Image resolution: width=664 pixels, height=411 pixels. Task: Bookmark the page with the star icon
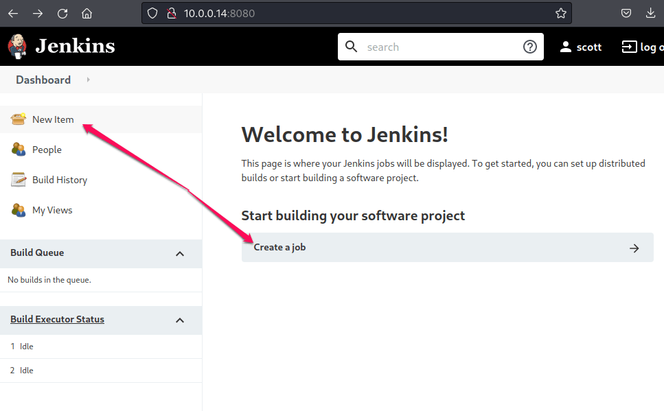pos(561,12)
